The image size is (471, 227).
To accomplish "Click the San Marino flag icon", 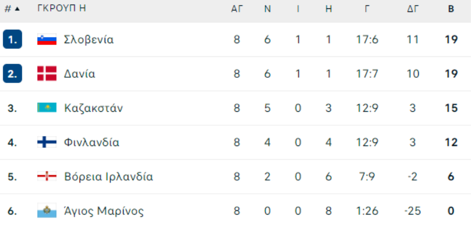I will 47,210.
